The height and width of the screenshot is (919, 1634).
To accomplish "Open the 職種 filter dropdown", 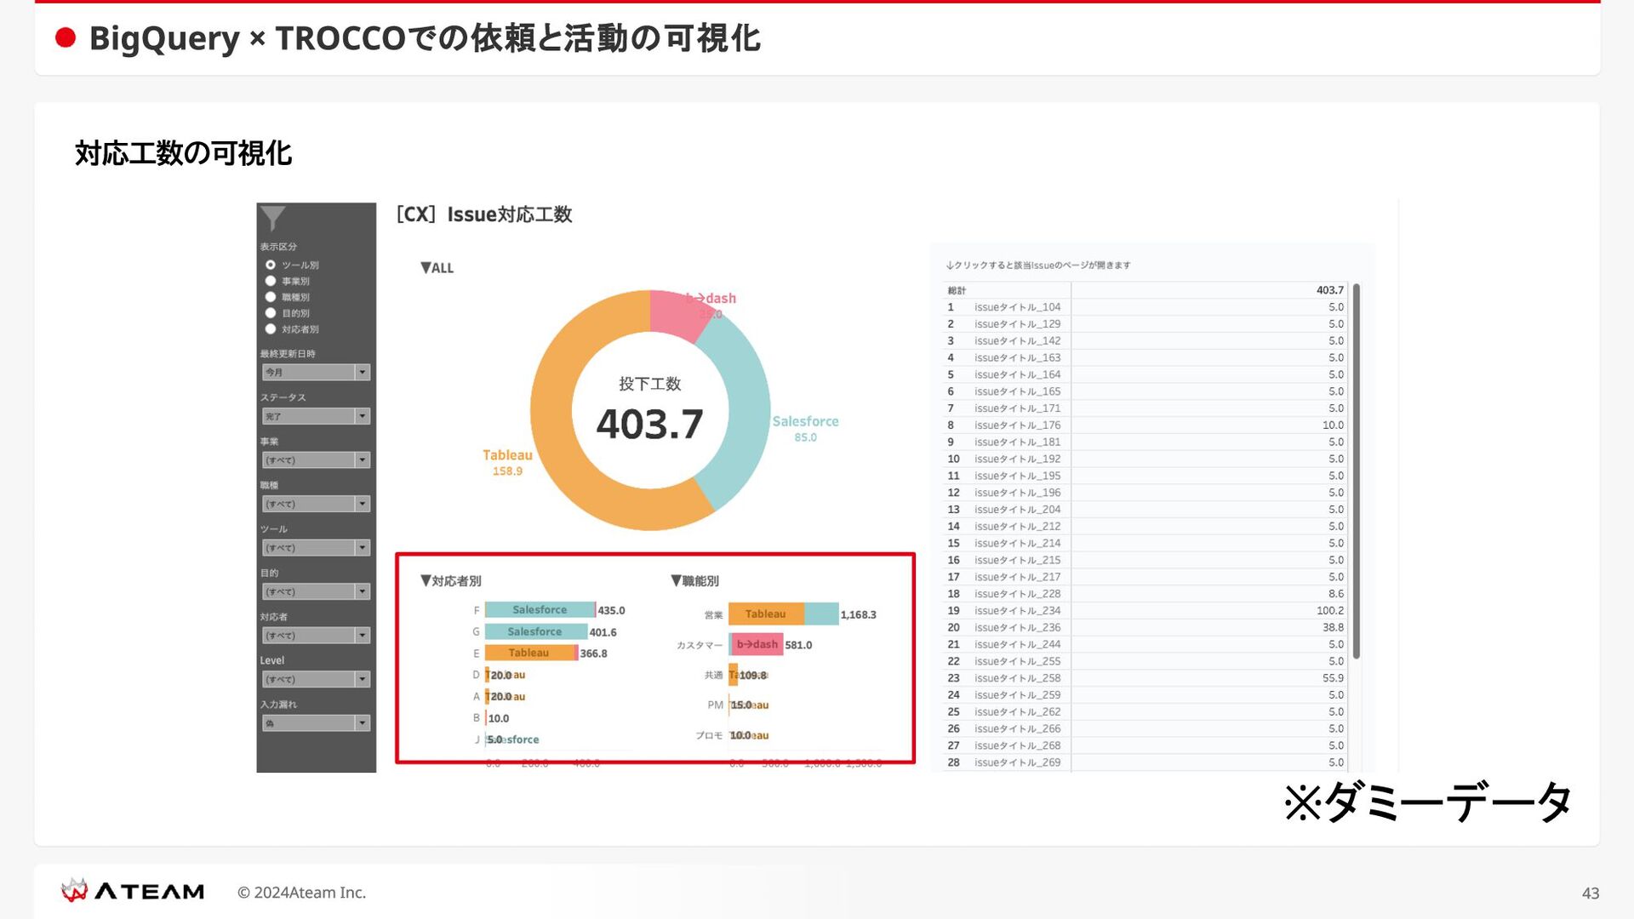I will (316, 504).
